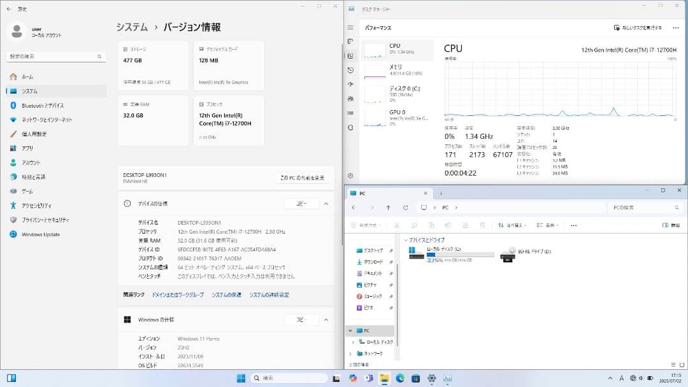
Task: Open the システムの詳細設定 link
Action: coord(270,295)
